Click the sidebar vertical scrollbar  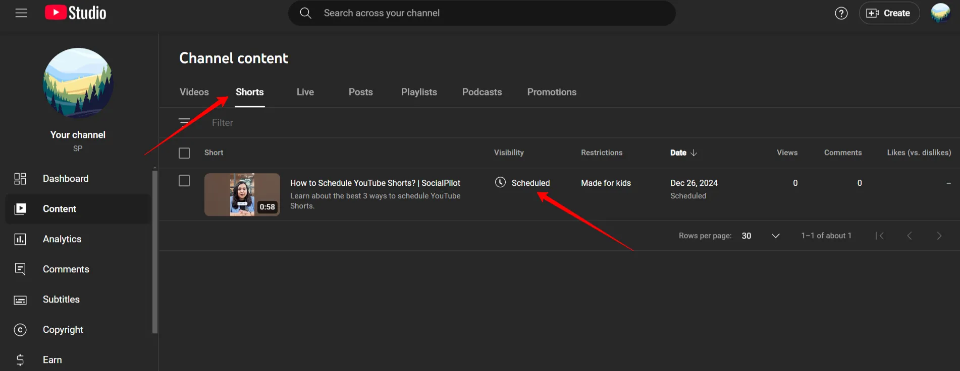(x=155, y=252)
